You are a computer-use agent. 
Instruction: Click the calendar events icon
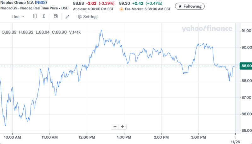click(56, 16)
